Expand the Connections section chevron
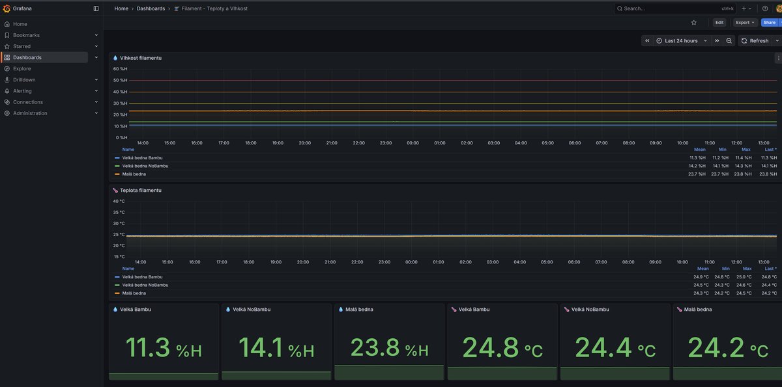The image size is (782, 387). [x=96, y=102]
